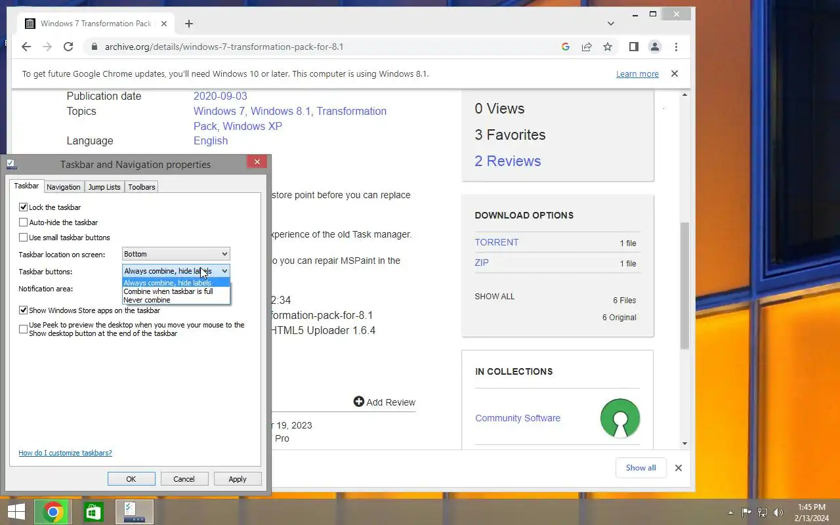840x525 pixels.
Task: Click the English language link
Action: click(211, 140)
